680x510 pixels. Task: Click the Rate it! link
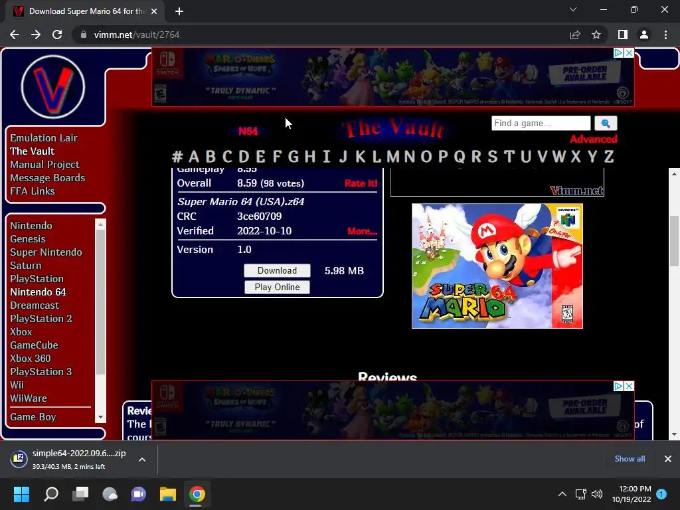click(x=361, y=183)
